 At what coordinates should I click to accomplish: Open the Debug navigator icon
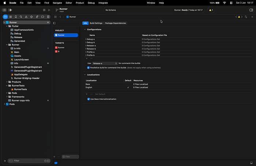point(37,17)
